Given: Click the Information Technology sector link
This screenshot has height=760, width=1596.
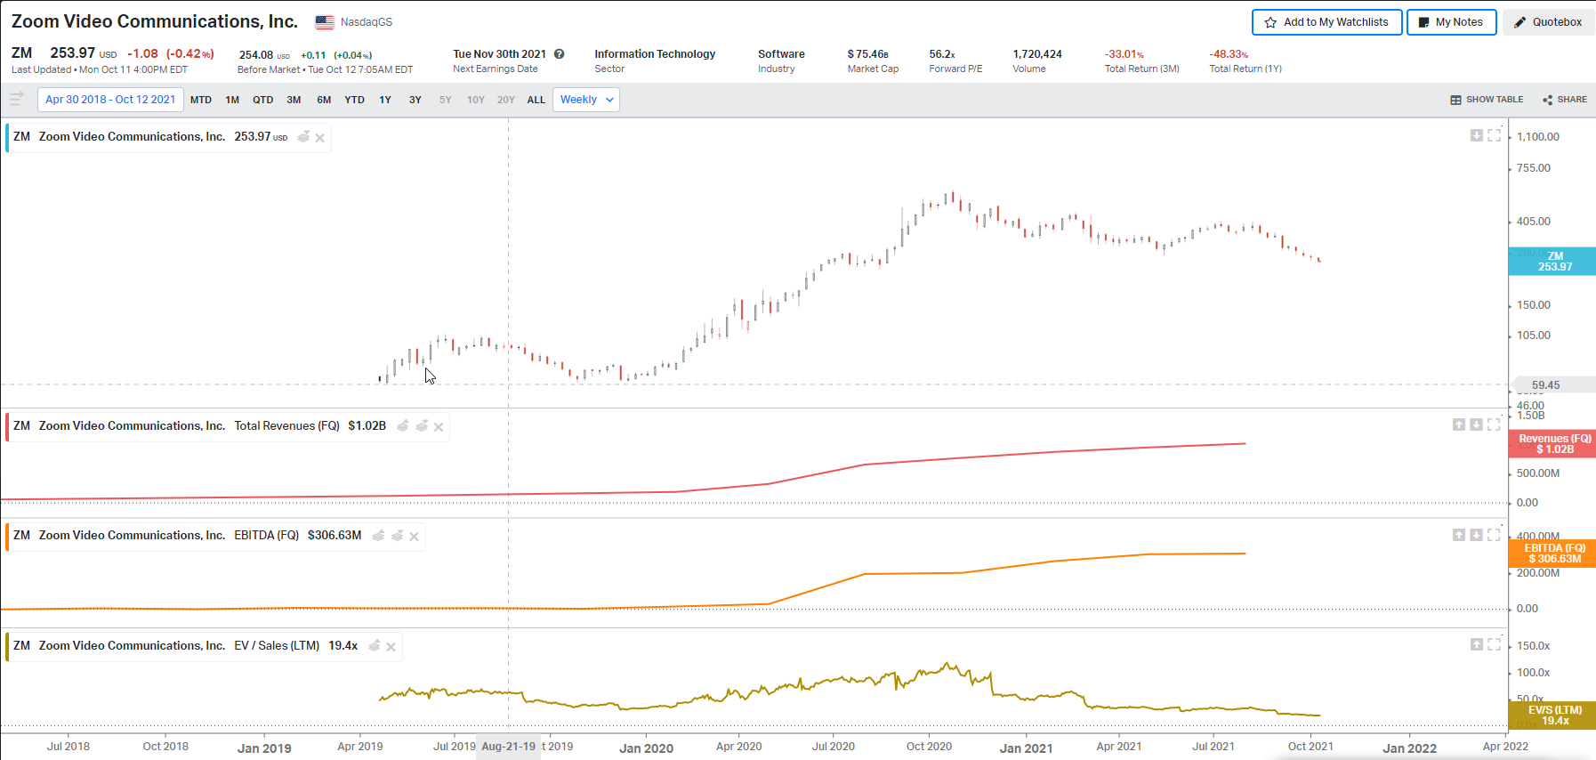Looking at the screenshot, I should pyautogui.click(x=655, y=54).
